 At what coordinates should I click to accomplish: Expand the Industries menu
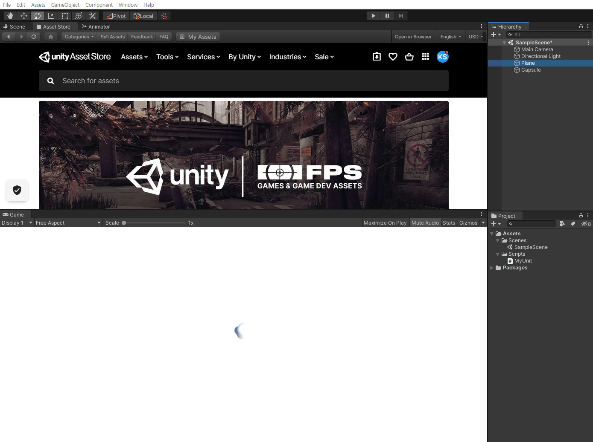(x=288, y=57)
